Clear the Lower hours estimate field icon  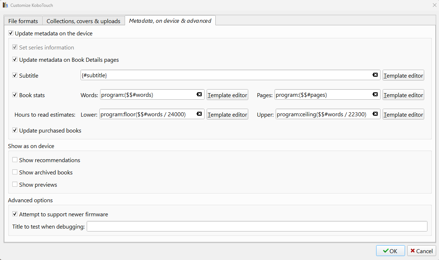pyautogui.click(x=199, y=114)
